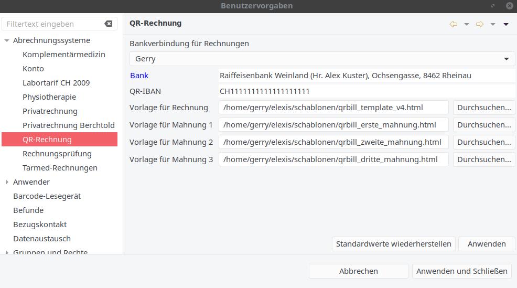The image size is (517, 288).
Task: Click Standardwerte wiederherstellen
Action: coord(393,244)
